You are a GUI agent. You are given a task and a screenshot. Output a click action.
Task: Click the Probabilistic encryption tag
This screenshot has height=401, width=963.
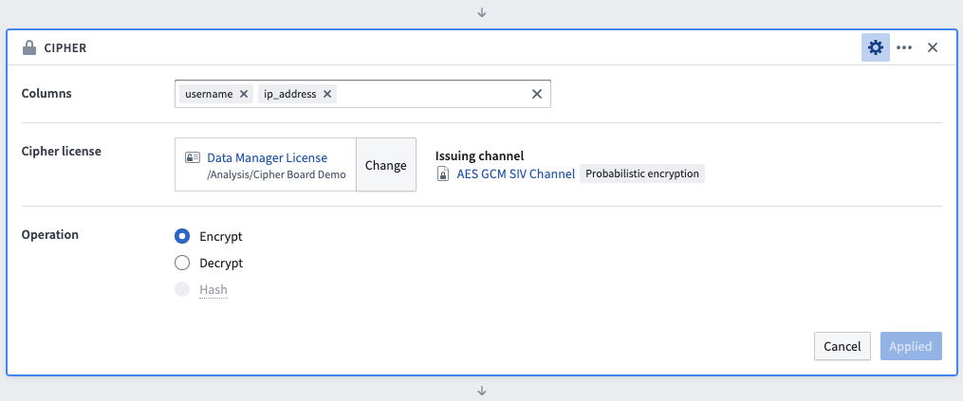pyautogui.click(x=641, y=173)
